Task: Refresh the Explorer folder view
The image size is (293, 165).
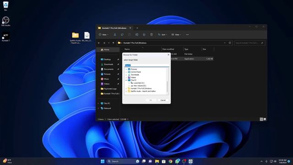Action: (230, 43)
